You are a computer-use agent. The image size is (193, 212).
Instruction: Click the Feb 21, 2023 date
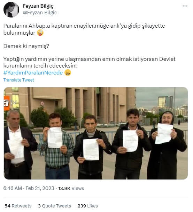pyautogui.click(x=40, y=188)
